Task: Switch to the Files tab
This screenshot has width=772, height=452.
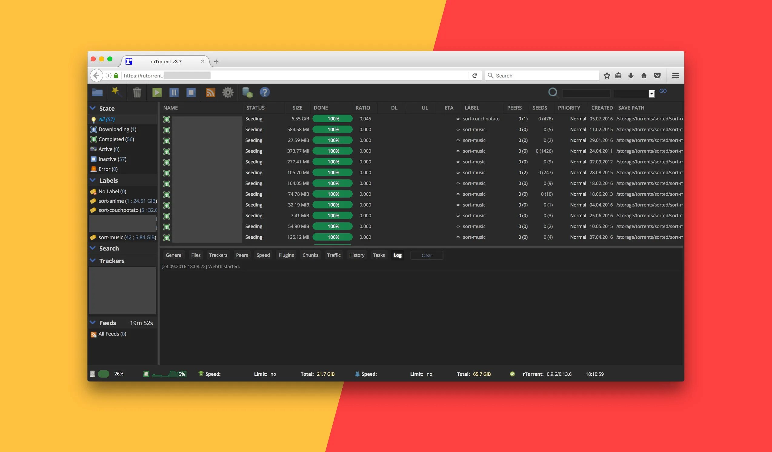Action: 196,255
